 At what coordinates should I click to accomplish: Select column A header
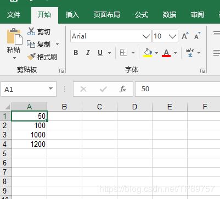click(30, 107)
